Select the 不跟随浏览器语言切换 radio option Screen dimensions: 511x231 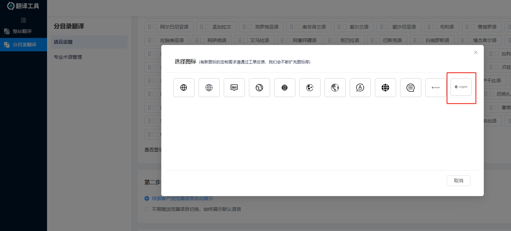146,209
